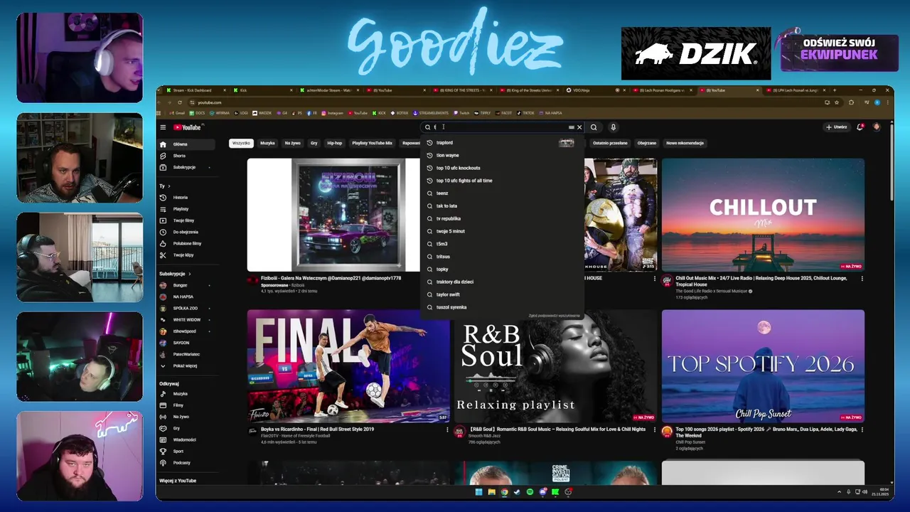The height and width of the screenshot is (512, 910).
Task: Click the Utwórz create button
Action: coord(836,127)
